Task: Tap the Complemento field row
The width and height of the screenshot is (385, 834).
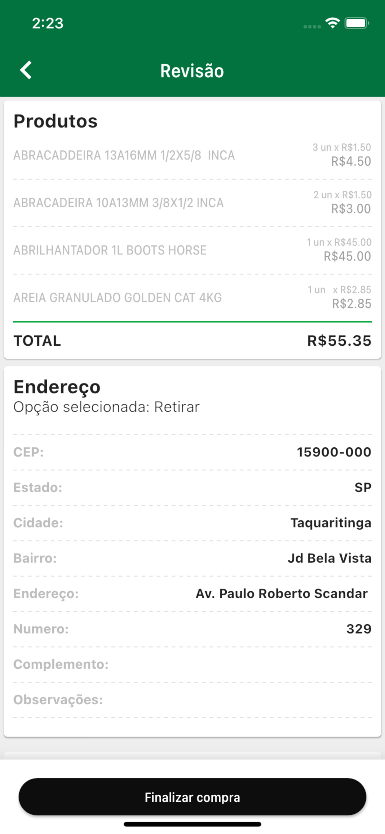Action: [192, 664]
